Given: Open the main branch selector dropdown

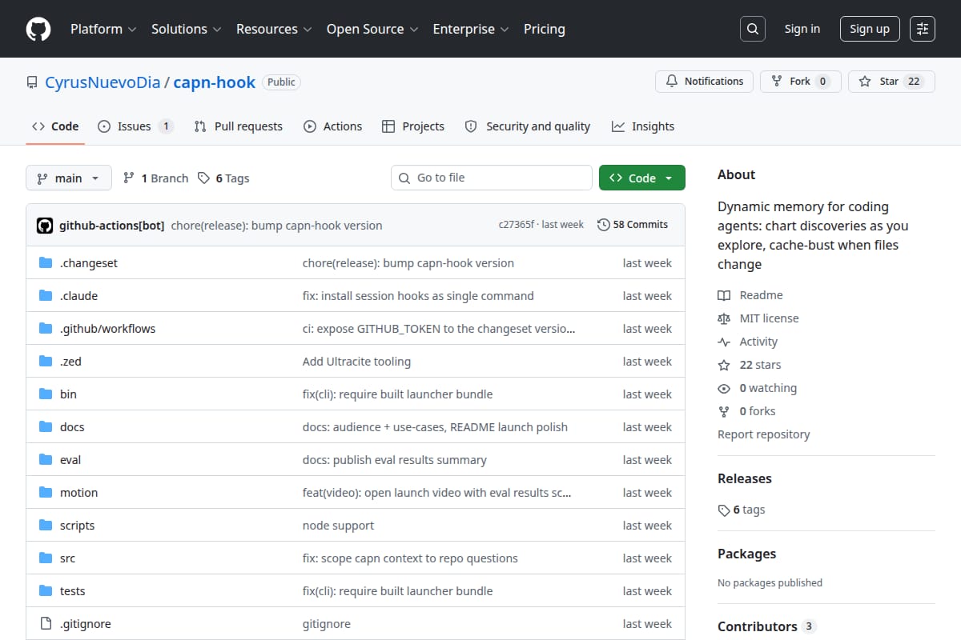Looking at the screenshot, I should (68, 178).
